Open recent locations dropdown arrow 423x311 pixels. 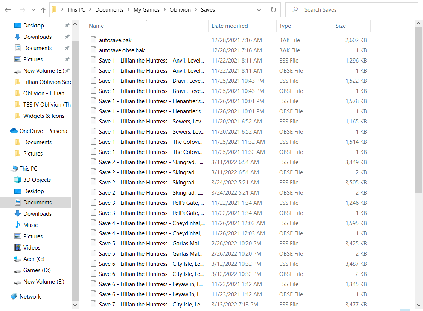(x=33, y=10)
